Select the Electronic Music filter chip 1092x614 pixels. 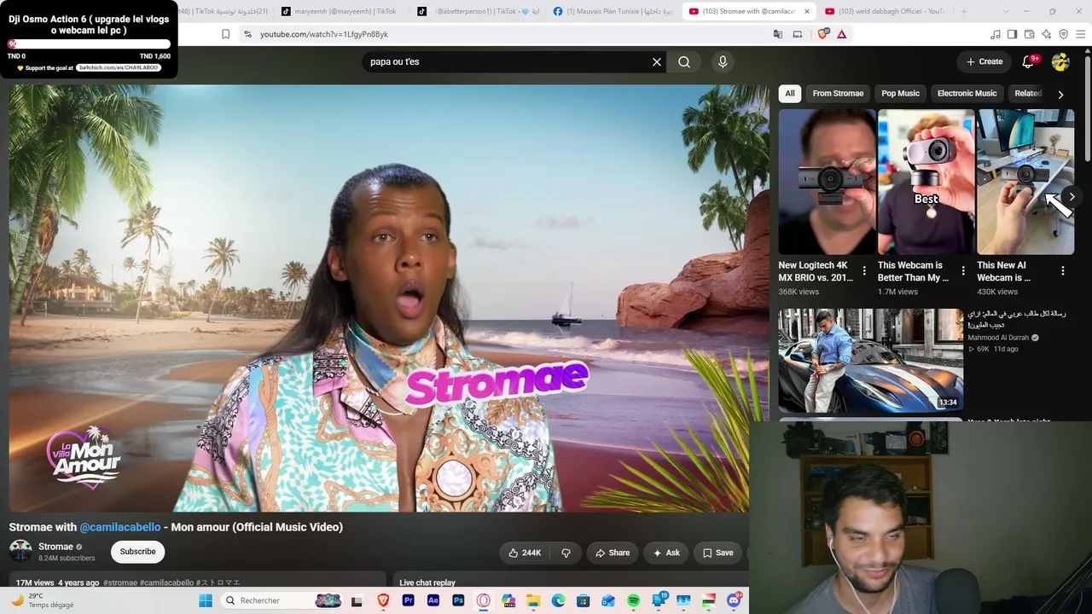[x=967, y=94]
